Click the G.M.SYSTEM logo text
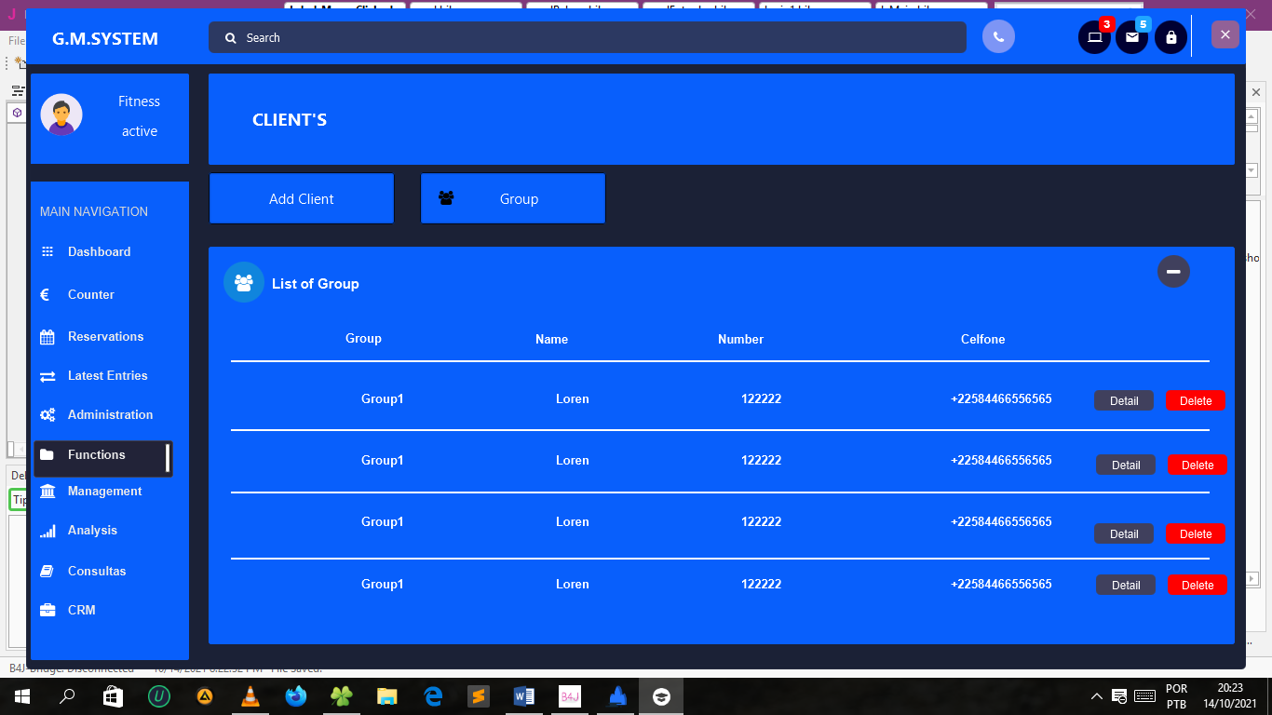 click(x=105, y=38)
